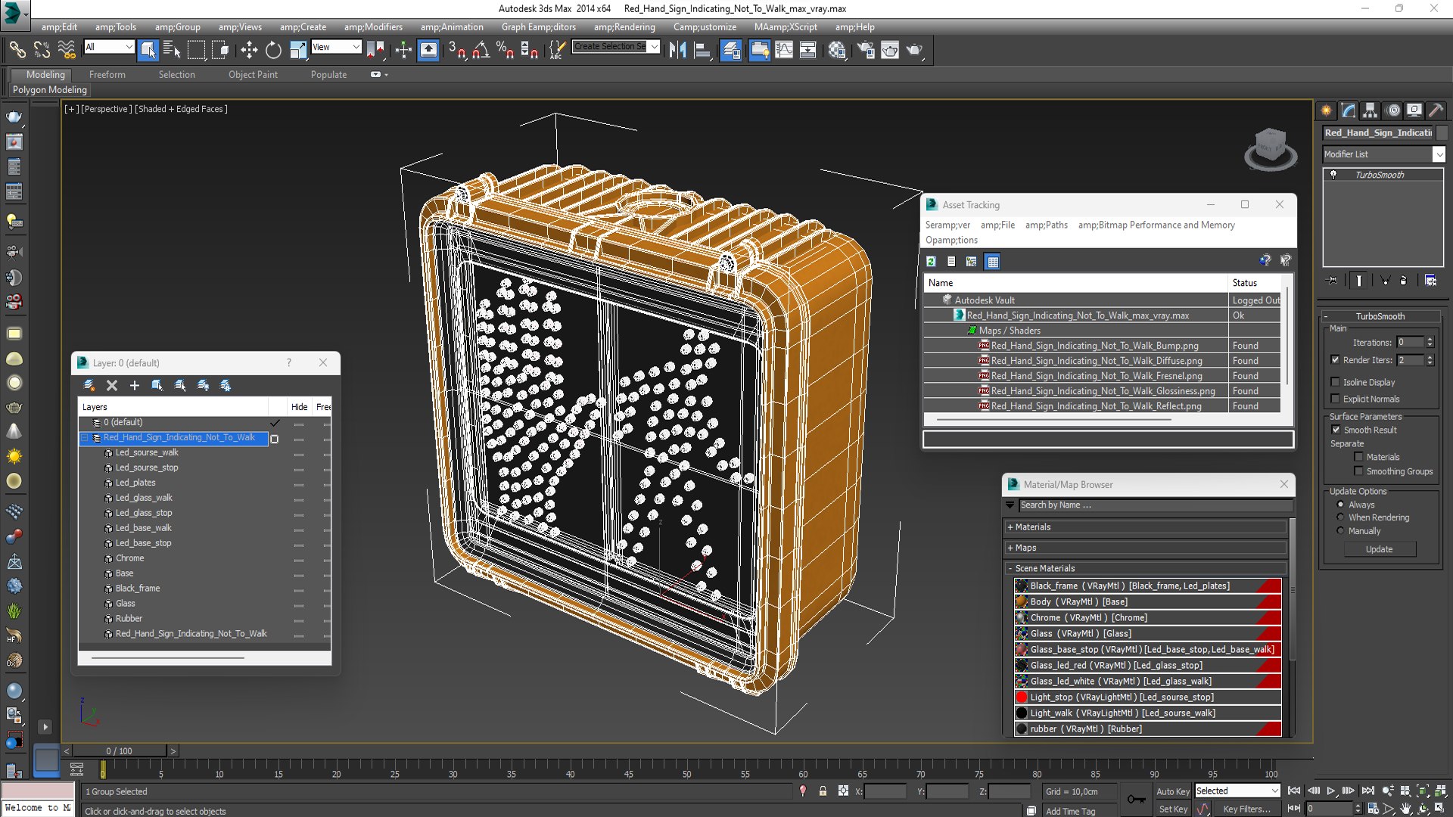This screenshot has height=817, width=1453.
Task: Click the Light_stop red material swatch
Action: point(1022,697)
